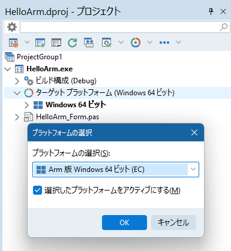
Task: Click the ターゲット プラットフォーム circular tree icon
Action: point(28,93)
